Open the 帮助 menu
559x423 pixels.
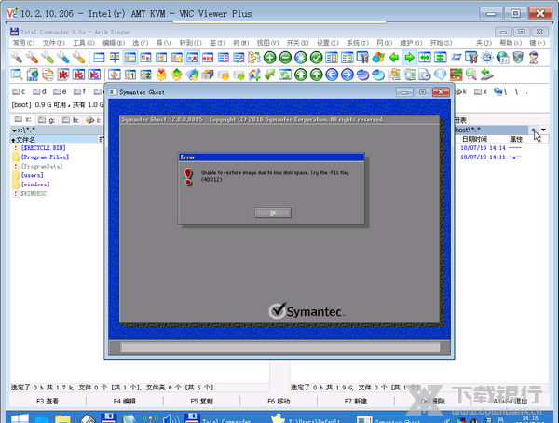point(511,43)
